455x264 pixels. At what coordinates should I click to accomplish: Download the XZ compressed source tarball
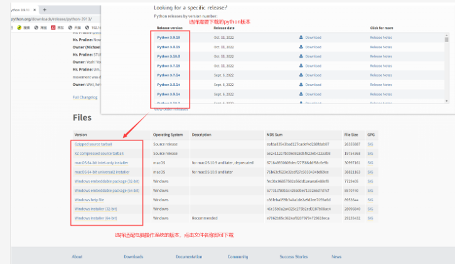pos(99,153)
